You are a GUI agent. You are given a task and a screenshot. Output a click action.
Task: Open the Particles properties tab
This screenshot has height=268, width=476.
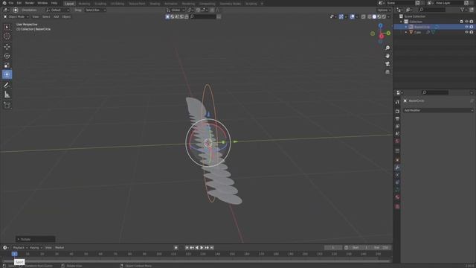[397, 175]
